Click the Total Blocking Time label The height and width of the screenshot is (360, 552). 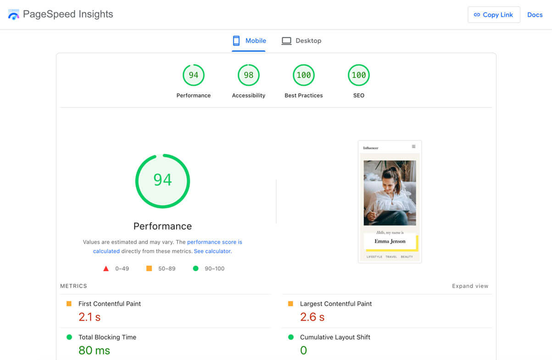click(x=107, y=337)
